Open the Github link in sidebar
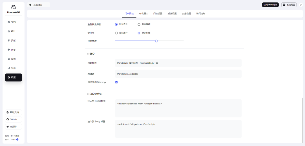Screen dimensions: 305x146 pyautogui.click(x=13, y=119)
